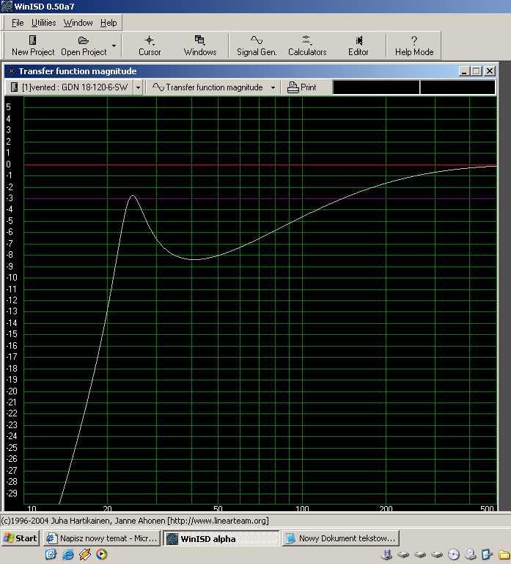Click the 0 dB label on the vertical axis
The width and height of the screenshot is (511, 564).
(8, 164)
